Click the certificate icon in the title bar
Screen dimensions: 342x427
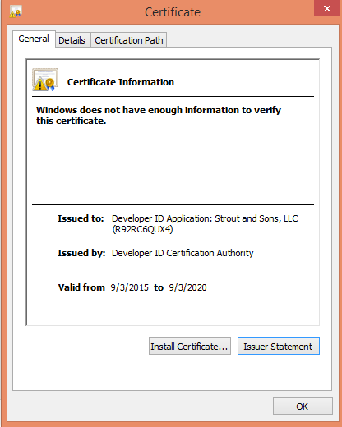coord(16,11)
